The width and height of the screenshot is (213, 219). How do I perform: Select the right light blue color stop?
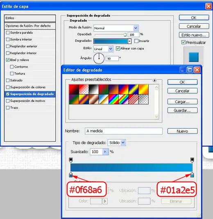192,175
